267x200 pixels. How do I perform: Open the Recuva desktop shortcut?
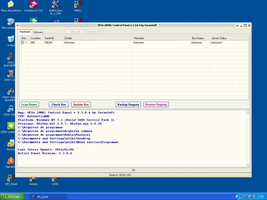[11, 145]
